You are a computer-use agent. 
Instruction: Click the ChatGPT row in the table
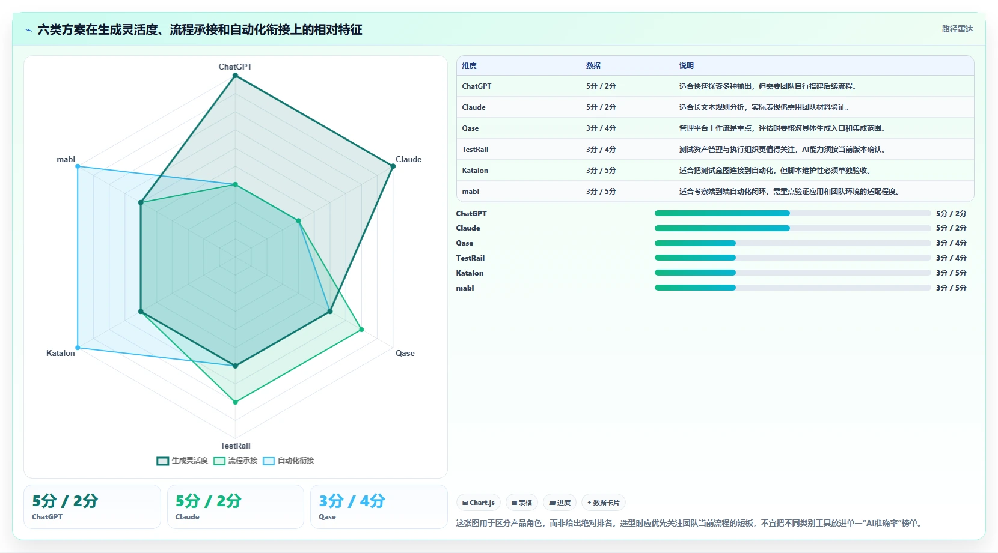click(715, 86)
